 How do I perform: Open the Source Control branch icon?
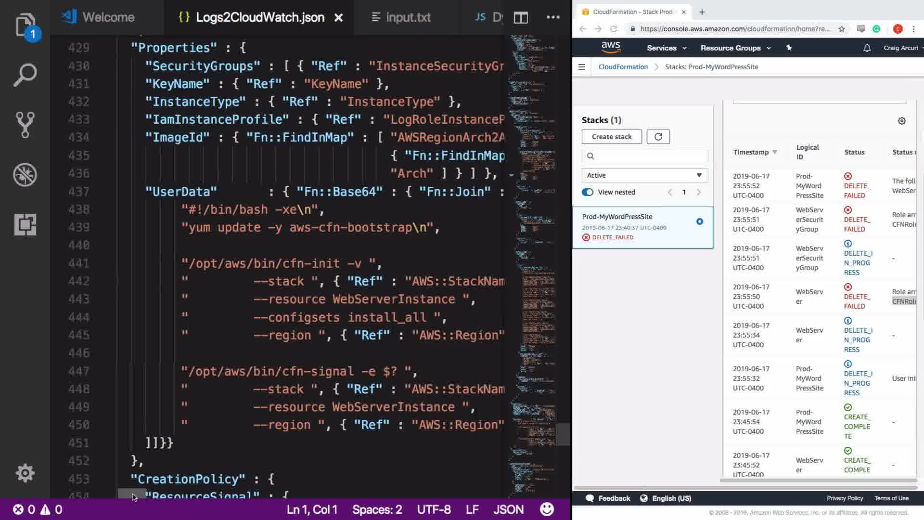[25, 125]
